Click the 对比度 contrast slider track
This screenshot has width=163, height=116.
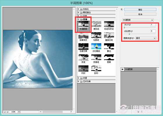coord(140,34)
